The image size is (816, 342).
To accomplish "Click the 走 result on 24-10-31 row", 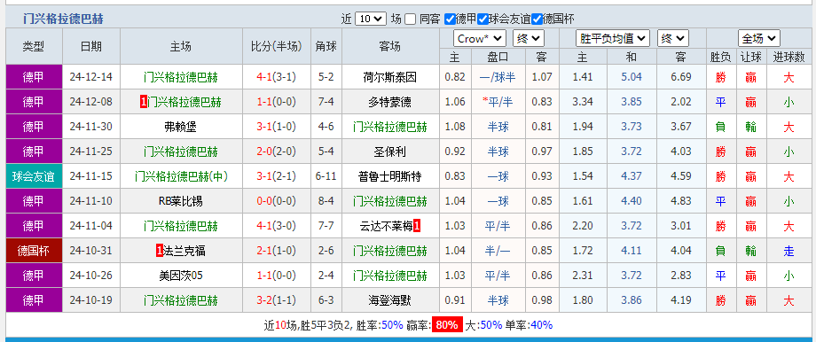I will pyautogui.click(x=789, y=251).
